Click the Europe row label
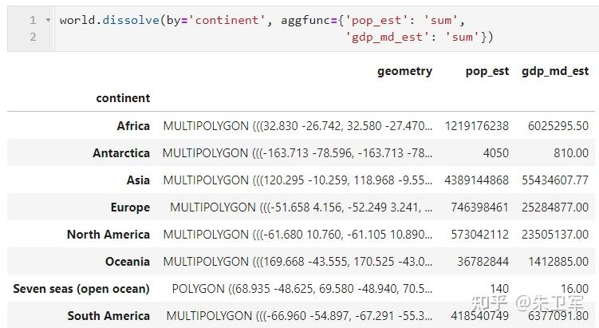 point(130,207)
